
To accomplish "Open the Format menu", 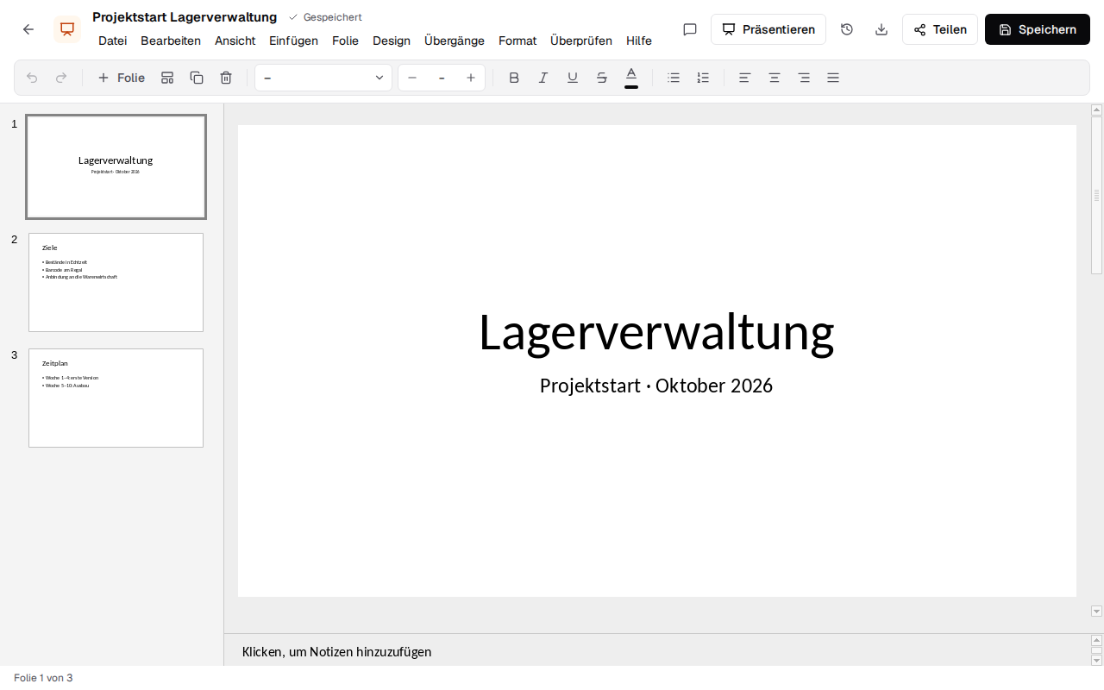I will pyautogui.click(x=517, y=41).
